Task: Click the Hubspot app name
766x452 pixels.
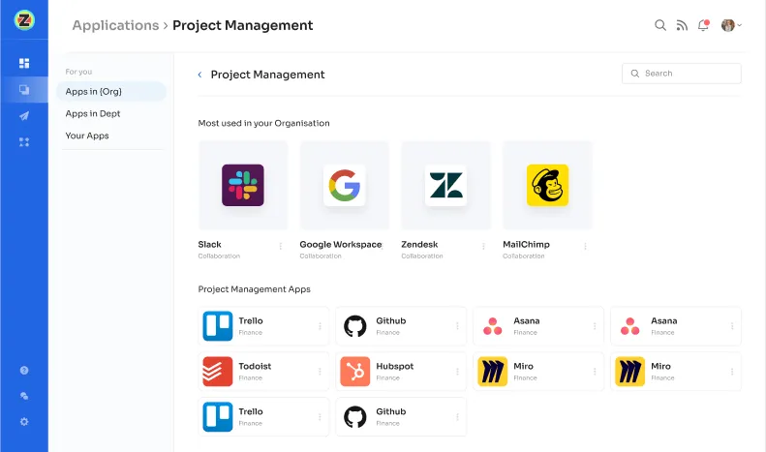Action: pos(395,366)
